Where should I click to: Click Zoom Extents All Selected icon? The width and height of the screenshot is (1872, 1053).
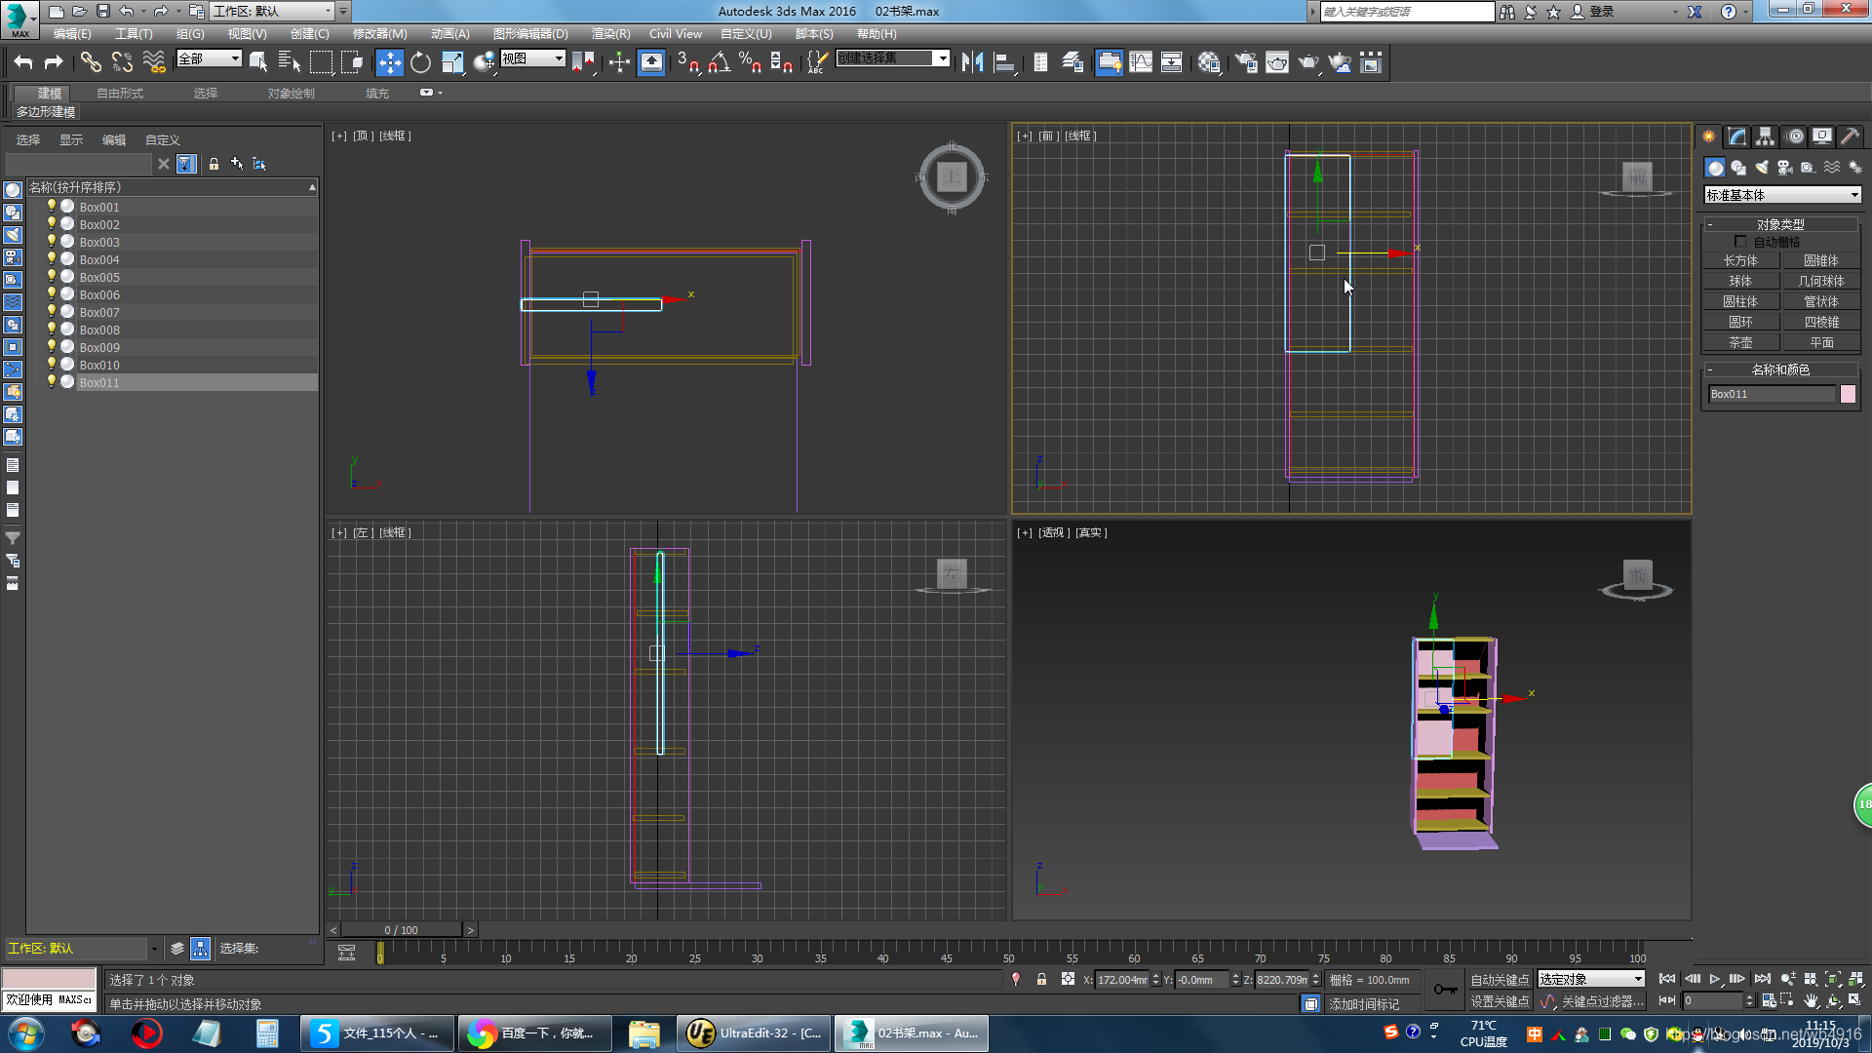[x=1855, y=980]
